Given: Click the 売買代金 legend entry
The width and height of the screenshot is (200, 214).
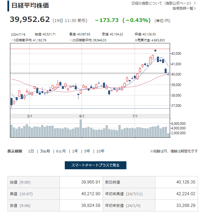Looking at the screenshot, I should [x=150, y=40].
